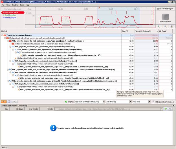Click arrow icon beside getDDLNames(string listName)
The width and height of the screenshot is (176, 149).
pyautogui.click(x=16, y=50)
